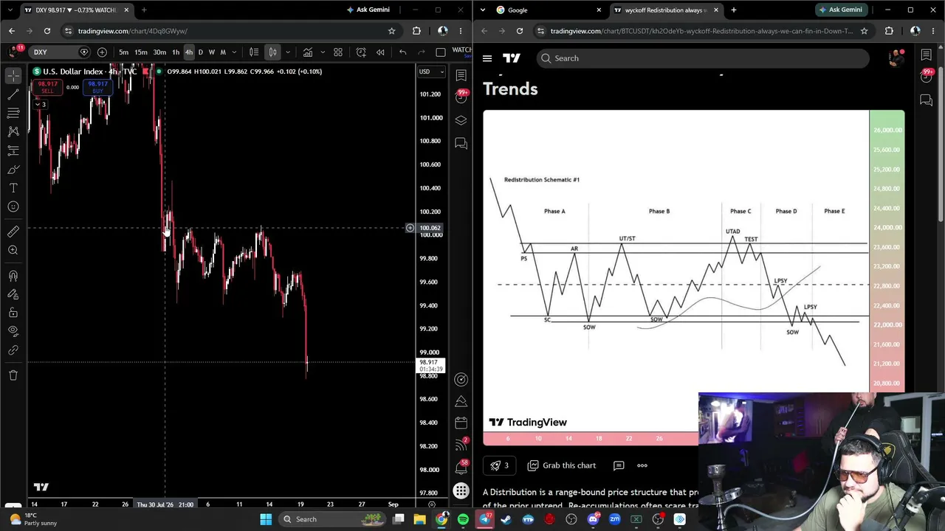Click the Grab this chart button

[562, 465]
